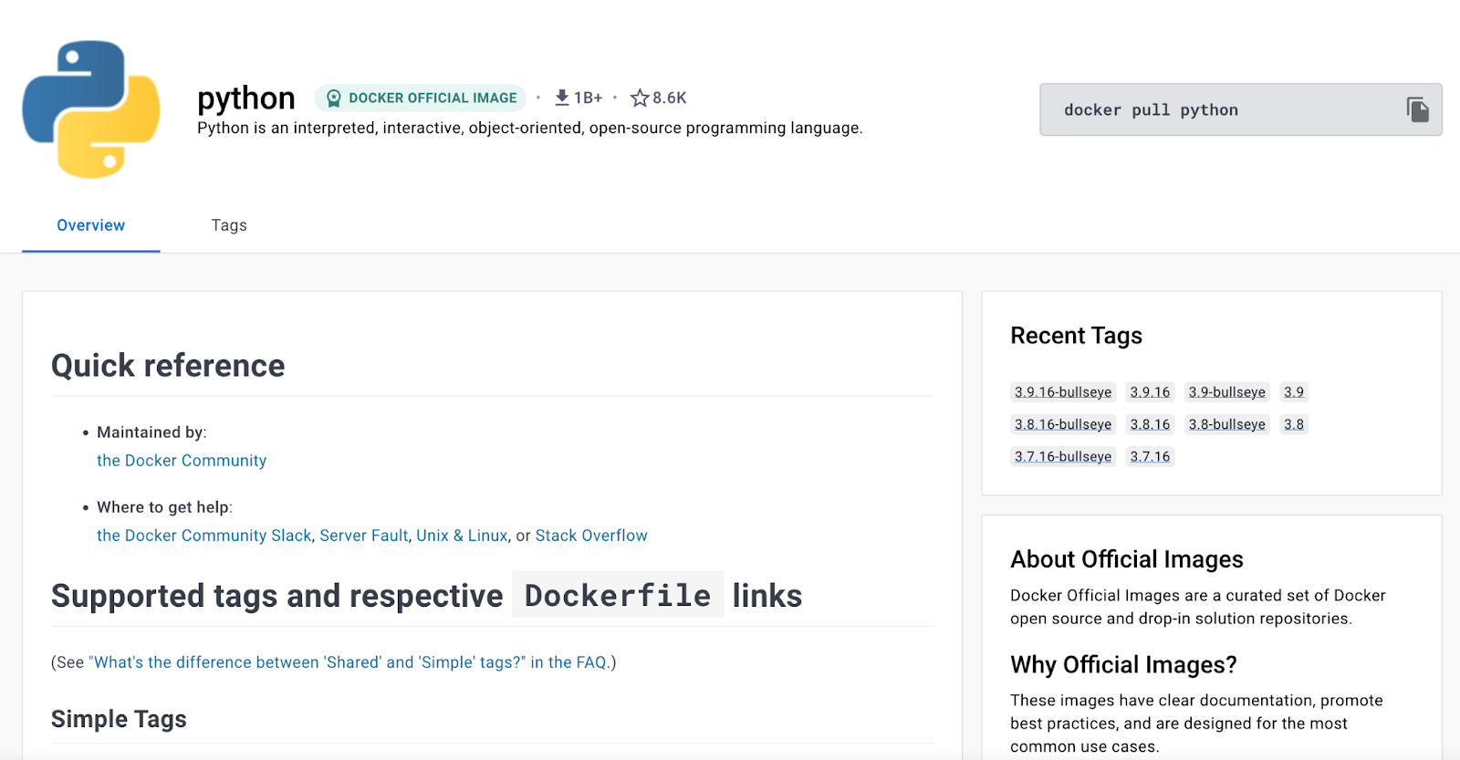Select the 3.9.16 tag
This screenshot has height=760, width=1460.
(x=1150, y=392)
